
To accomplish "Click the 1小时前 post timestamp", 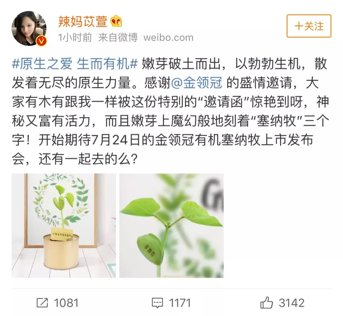I will point(75,37).
